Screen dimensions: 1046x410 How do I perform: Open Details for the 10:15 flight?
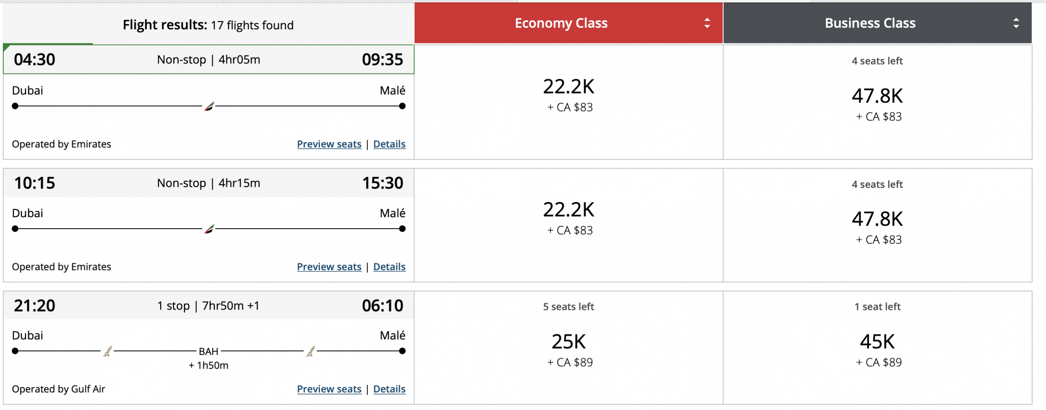(389, 267)
